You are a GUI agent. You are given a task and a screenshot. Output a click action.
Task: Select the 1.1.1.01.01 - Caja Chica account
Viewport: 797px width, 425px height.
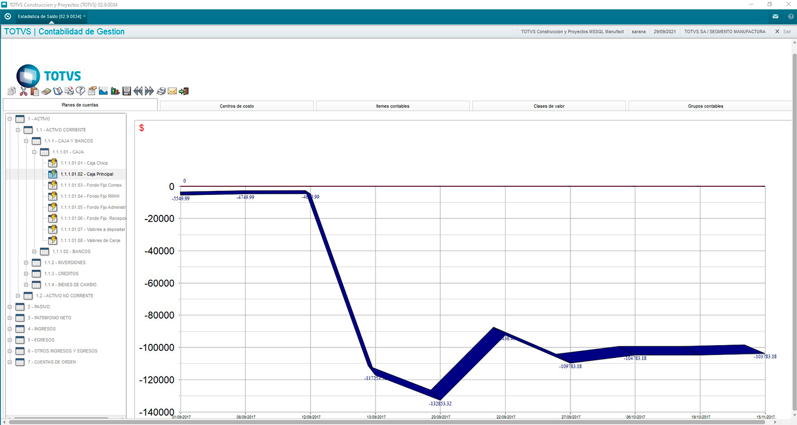85,163
